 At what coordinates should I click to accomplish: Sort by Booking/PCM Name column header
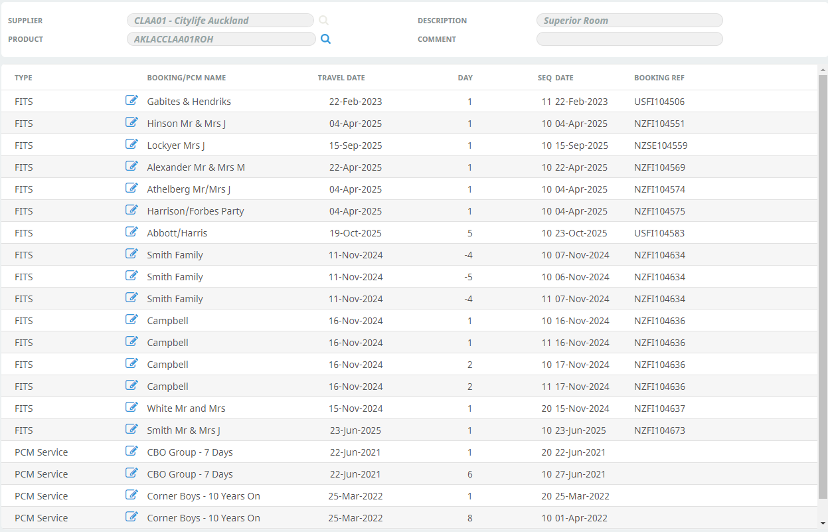coord(187,78)
